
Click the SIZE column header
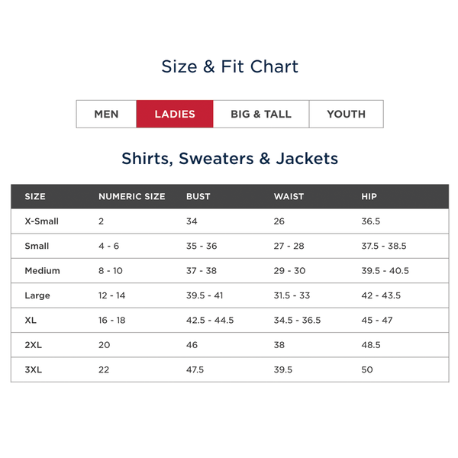35,196
